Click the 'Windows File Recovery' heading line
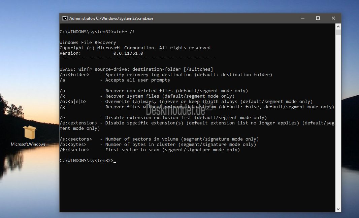This screenshot has height=218, width=359. point(88,42)
